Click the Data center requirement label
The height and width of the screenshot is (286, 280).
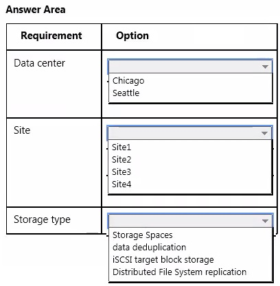39,63
